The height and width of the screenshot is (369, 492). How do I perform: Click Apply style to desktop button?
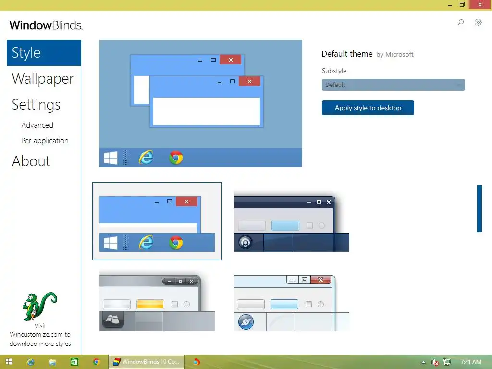tap(368, 108)
